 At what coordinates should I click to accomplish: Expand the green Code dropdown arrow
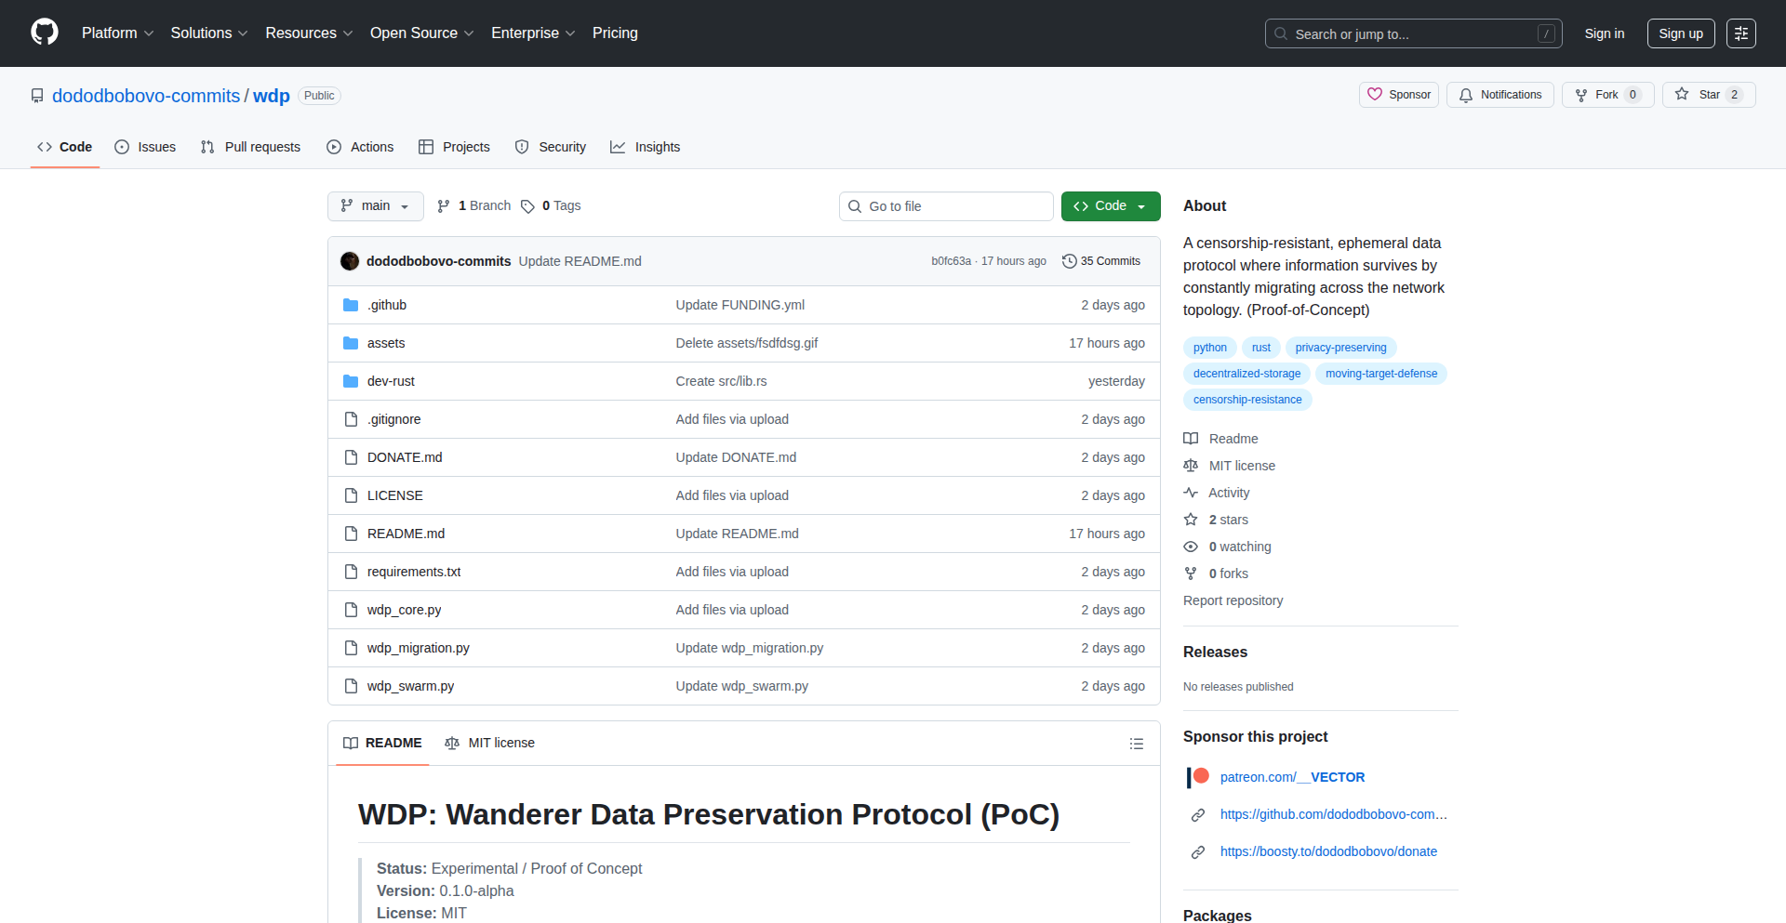pyautogui.click(x=1141, y=205)
